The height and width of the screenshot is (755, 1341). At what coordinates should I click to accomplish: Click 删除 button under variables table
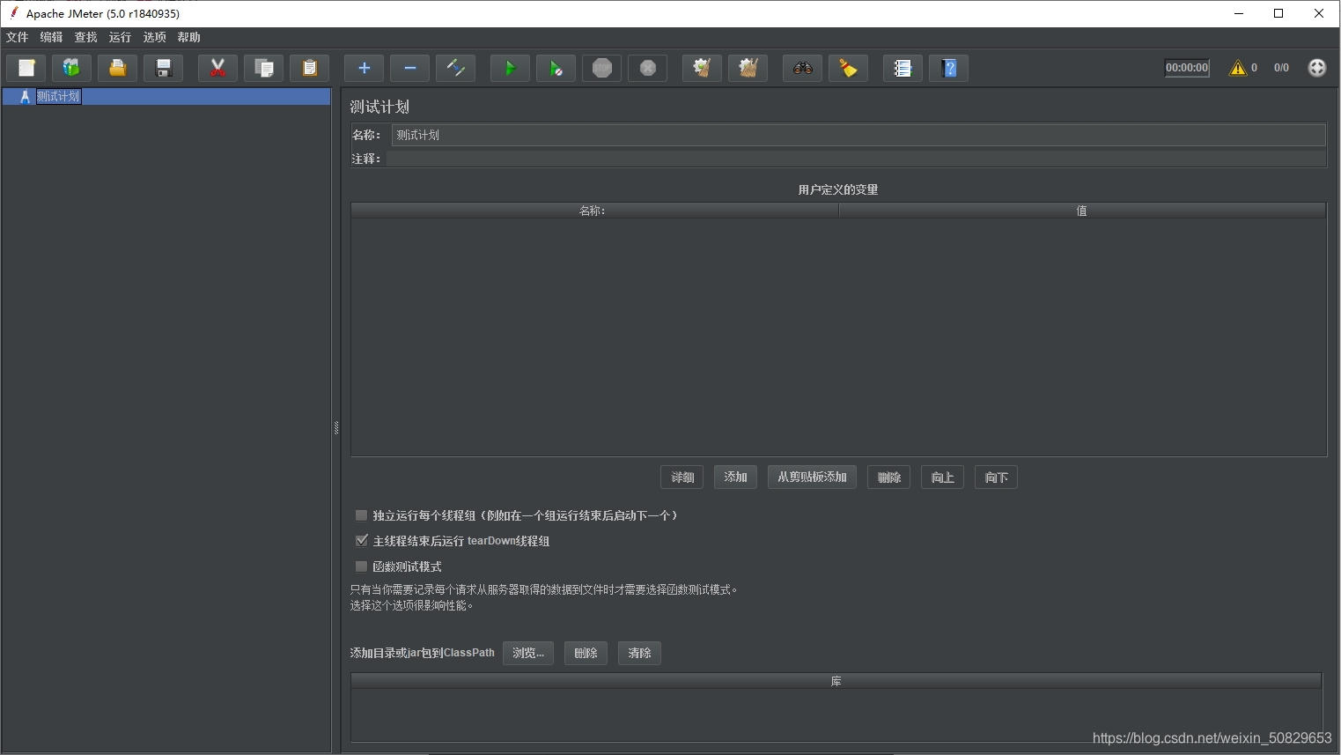tap(889, 477)
